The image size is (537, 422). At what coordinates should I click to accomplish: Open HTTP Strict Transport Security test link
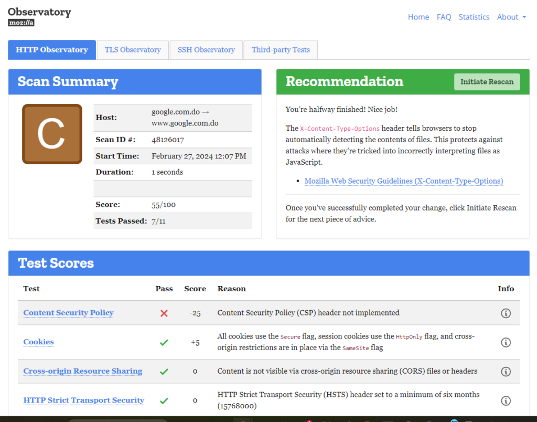[83, 400]
